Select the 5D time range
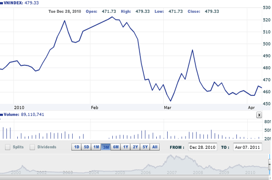 86,147
